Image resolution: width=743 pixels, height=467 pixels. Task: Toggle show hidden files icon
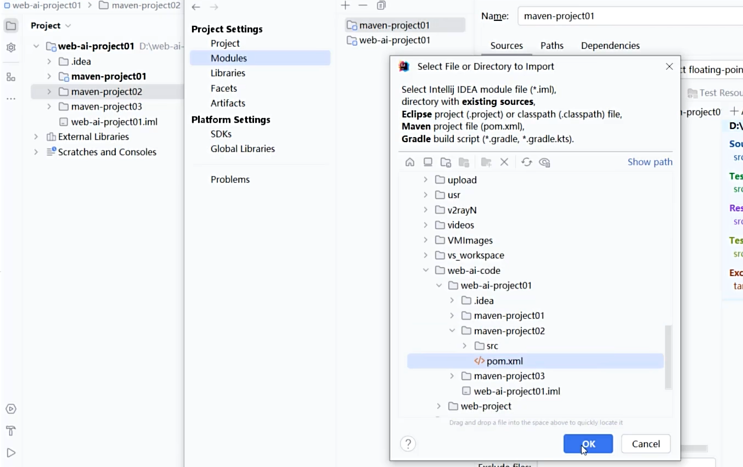(544, 162)
